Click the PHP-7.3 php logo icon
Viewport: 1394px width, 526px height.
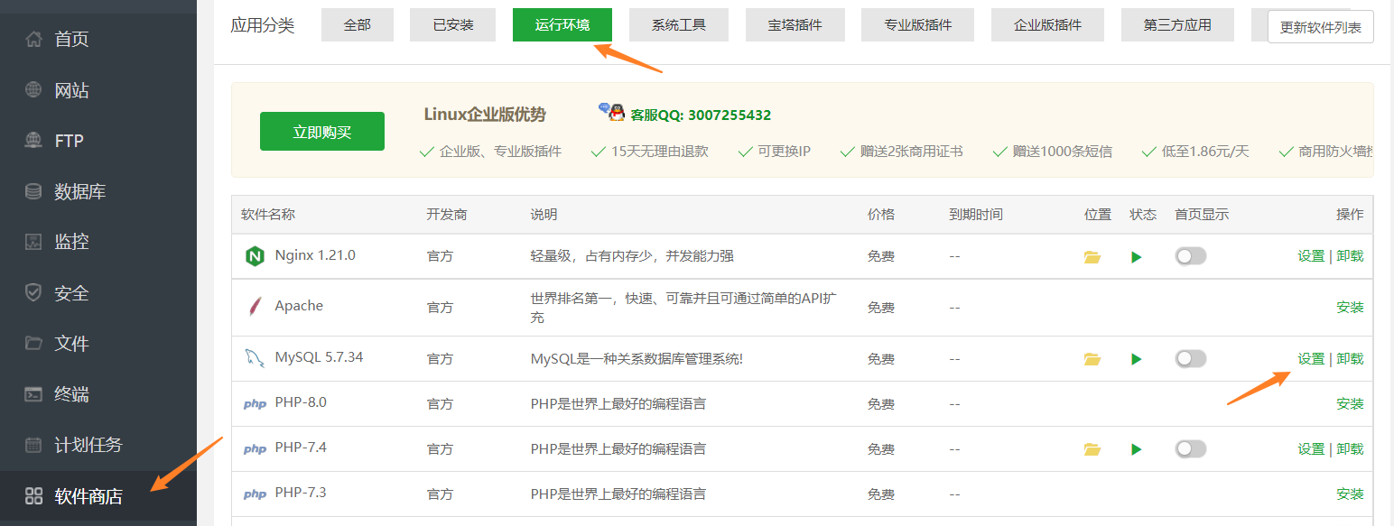pos(255,494)
